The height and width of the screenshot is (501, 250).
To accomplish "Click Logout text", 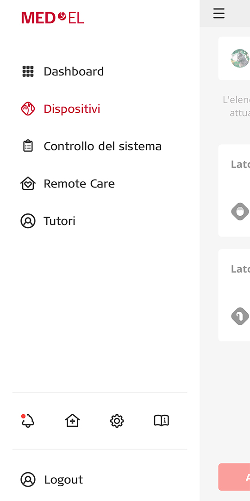I will coord(63,480).
